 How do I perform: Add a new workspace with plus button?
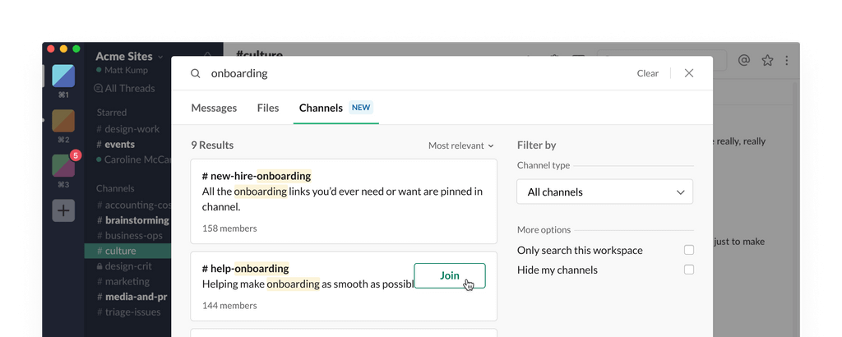[63, 210]
